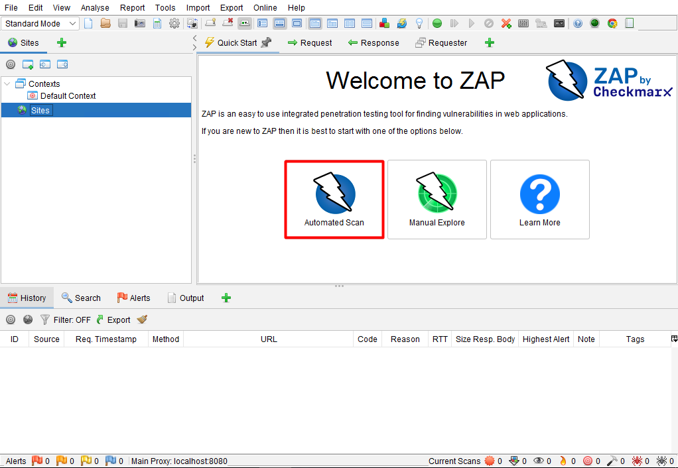Screen dimensions: 678x468
Task: Click the red high alerts flag in status bar
Action: click(x=38, y=461)
